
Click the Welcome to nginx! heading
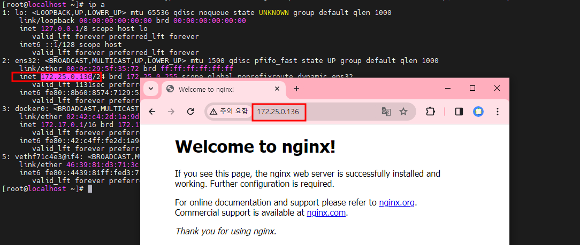pos(255,147)
